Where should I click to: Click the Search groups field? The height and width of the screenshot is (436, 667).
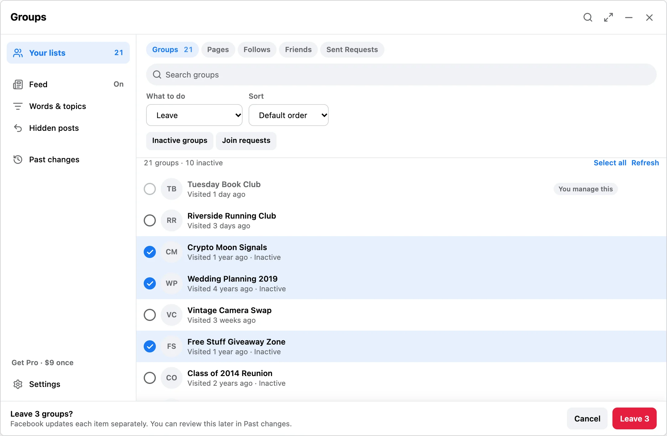(401, 74)
